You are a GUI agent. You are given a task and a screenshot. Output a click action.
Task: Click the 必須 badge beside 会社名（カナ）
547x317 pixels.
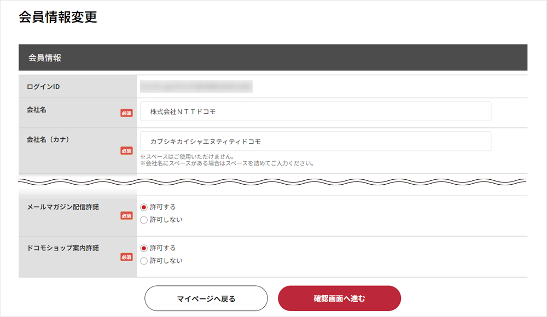tap(126, 151)
